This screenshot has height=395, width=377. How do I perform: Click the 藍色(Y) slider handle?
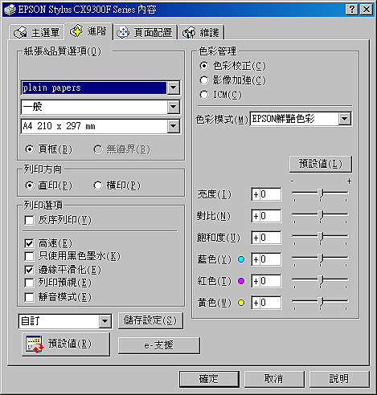point(321,259)
